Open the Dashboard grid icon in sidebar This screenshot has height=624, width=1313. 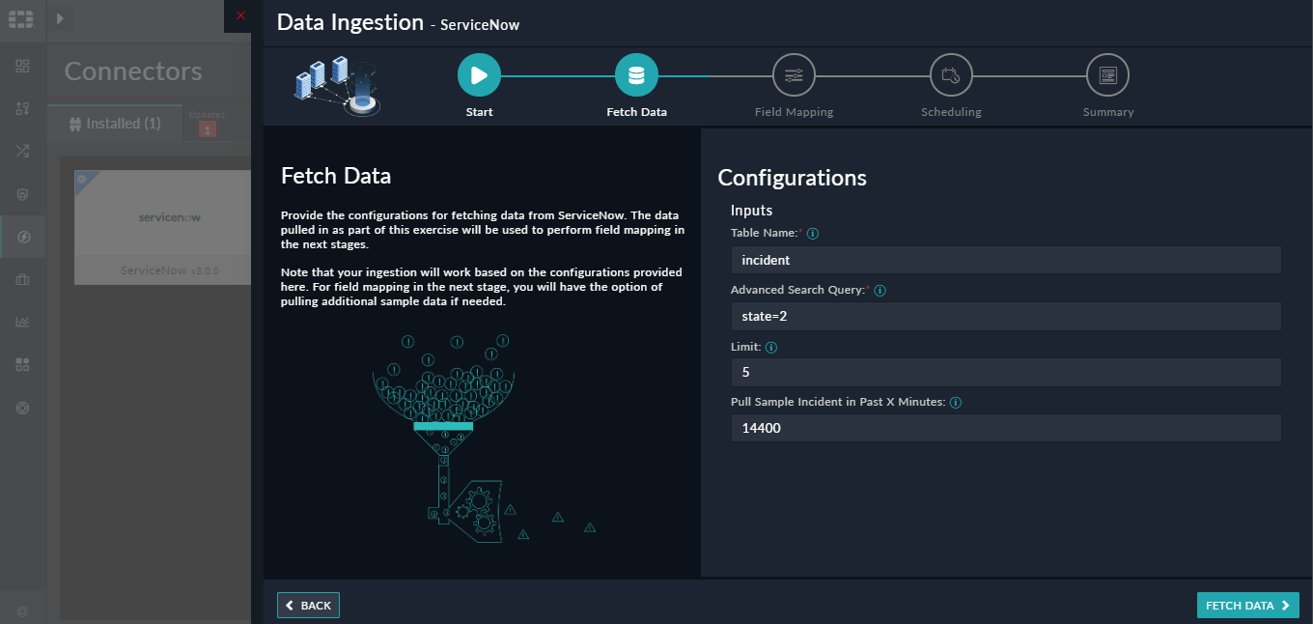(x=22, y=66)
